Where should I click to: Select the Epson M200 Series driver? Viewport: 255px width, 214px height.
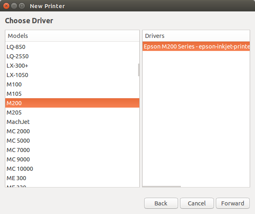click(196, 46)
